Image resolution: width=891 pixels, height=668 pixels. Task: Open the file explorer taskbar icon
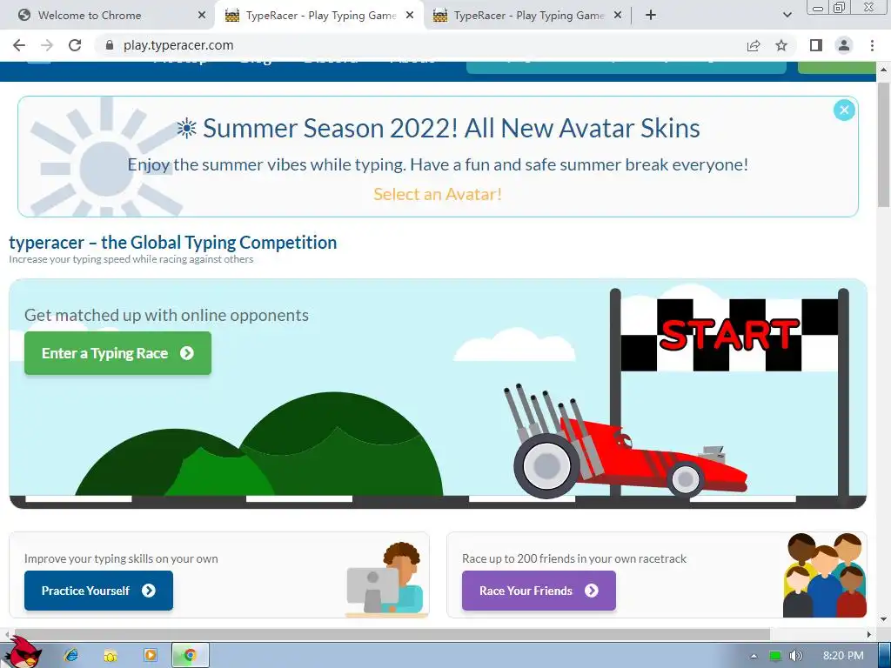pos(111,656)
